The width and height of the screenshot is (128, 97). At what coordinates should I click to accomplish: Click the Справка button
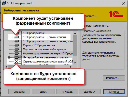(19, 92)
